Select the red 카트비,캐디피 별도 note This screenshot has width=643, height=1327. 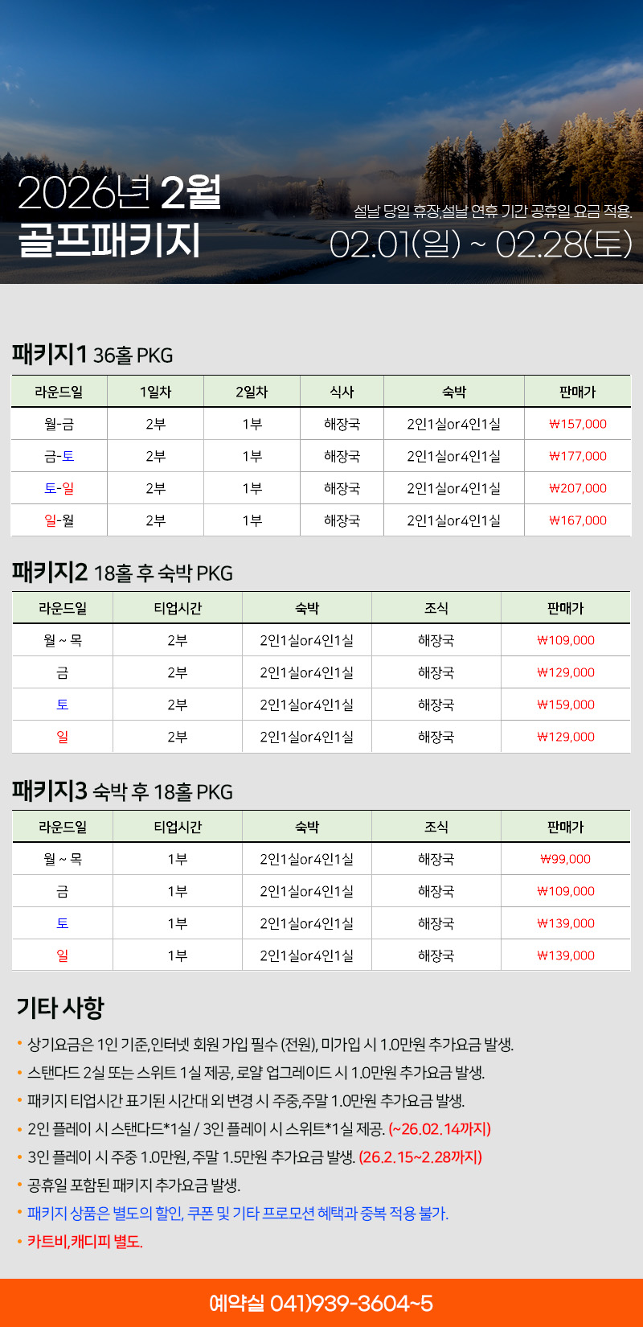pos(85,1242)
